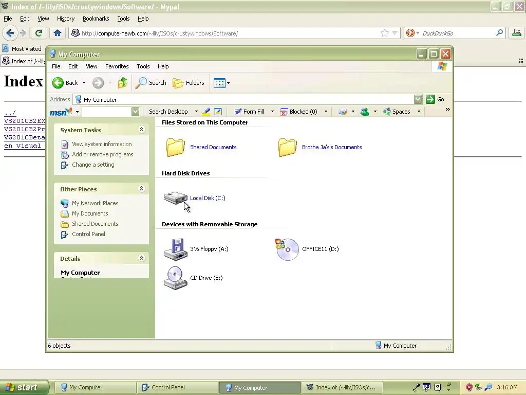Go to My Network Places

(x=95, y=203)
